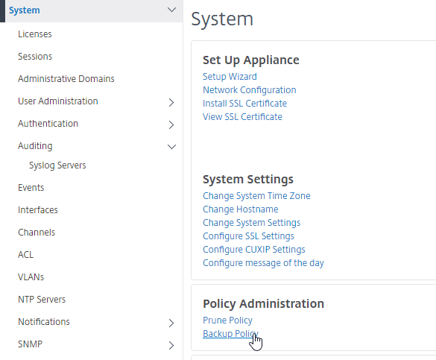Open Configure message of the day
This screenshot has width=436, height=360.
coord(263,263)
